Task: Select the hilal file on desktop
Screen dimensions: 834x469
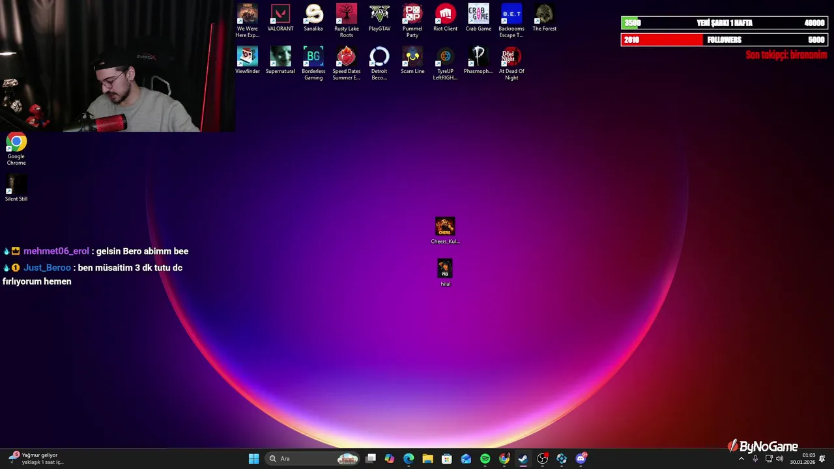Action: click(x=446, y=273)
